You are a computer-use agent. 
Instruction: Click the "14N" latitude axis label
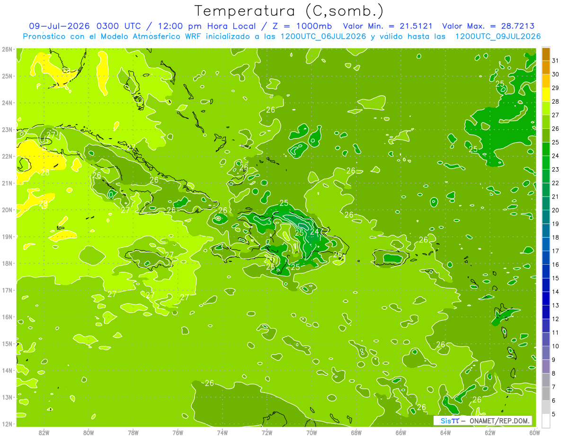(x=7, y=370)
